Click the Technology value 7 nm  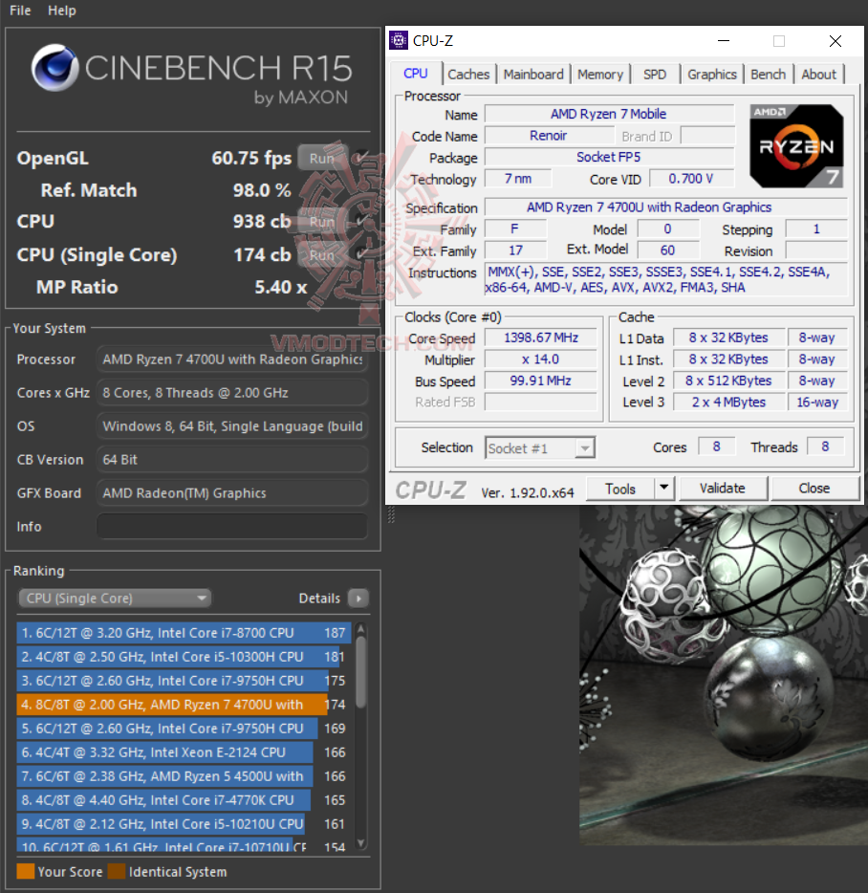pyautogui.click(x=518, y=179)
